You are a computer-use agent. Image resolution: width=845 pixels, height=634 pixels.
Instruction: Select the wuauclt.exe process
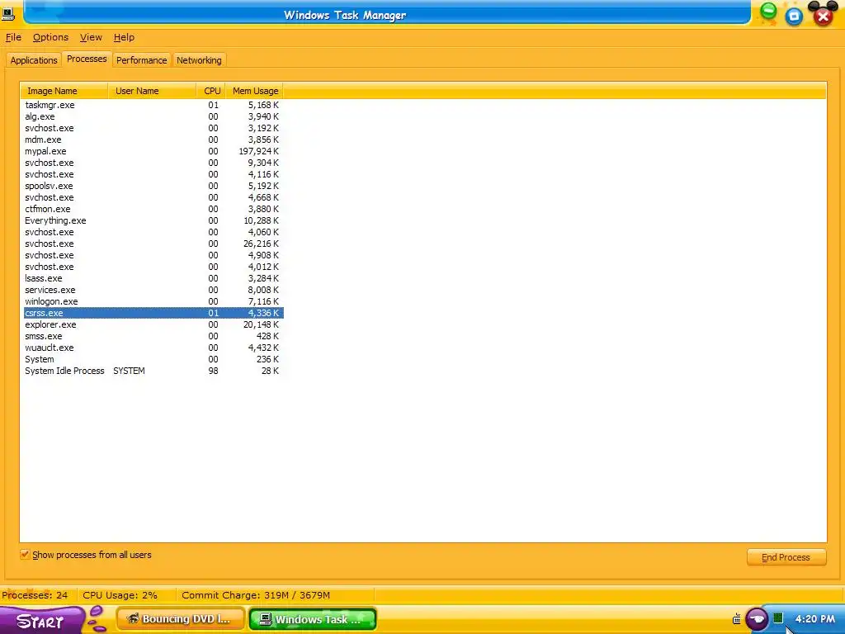pos(153,348)
